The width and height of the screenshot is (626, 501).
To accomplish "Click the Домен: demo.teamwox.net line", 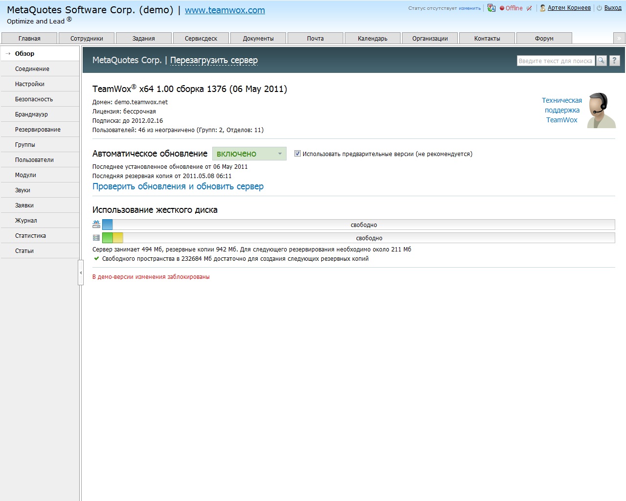I will pyautogui.click(x=130, y=102).
